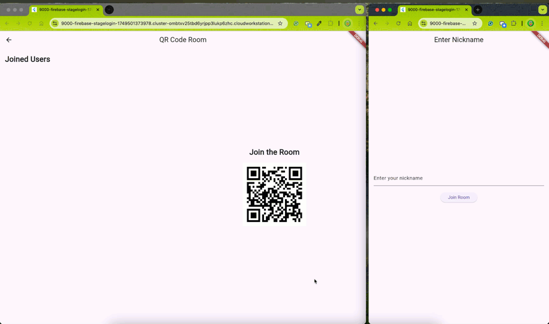
Task: Open a new tab in the right window
Action: coord(478,10)
